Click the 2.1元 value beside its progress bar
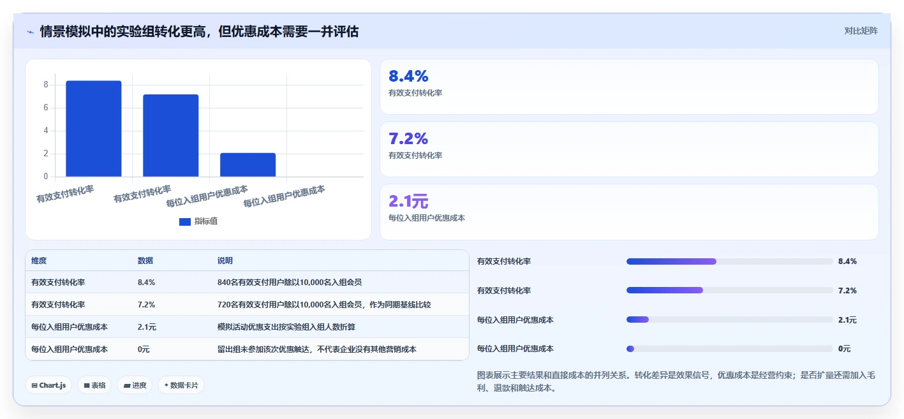 point(847,320)
